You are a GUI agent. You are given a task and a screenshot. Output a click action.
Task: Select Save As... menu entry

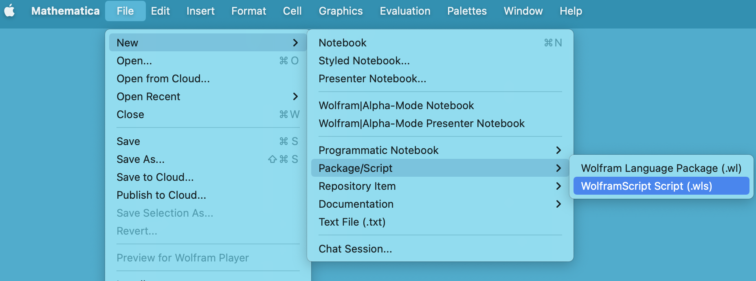(208, 159)
